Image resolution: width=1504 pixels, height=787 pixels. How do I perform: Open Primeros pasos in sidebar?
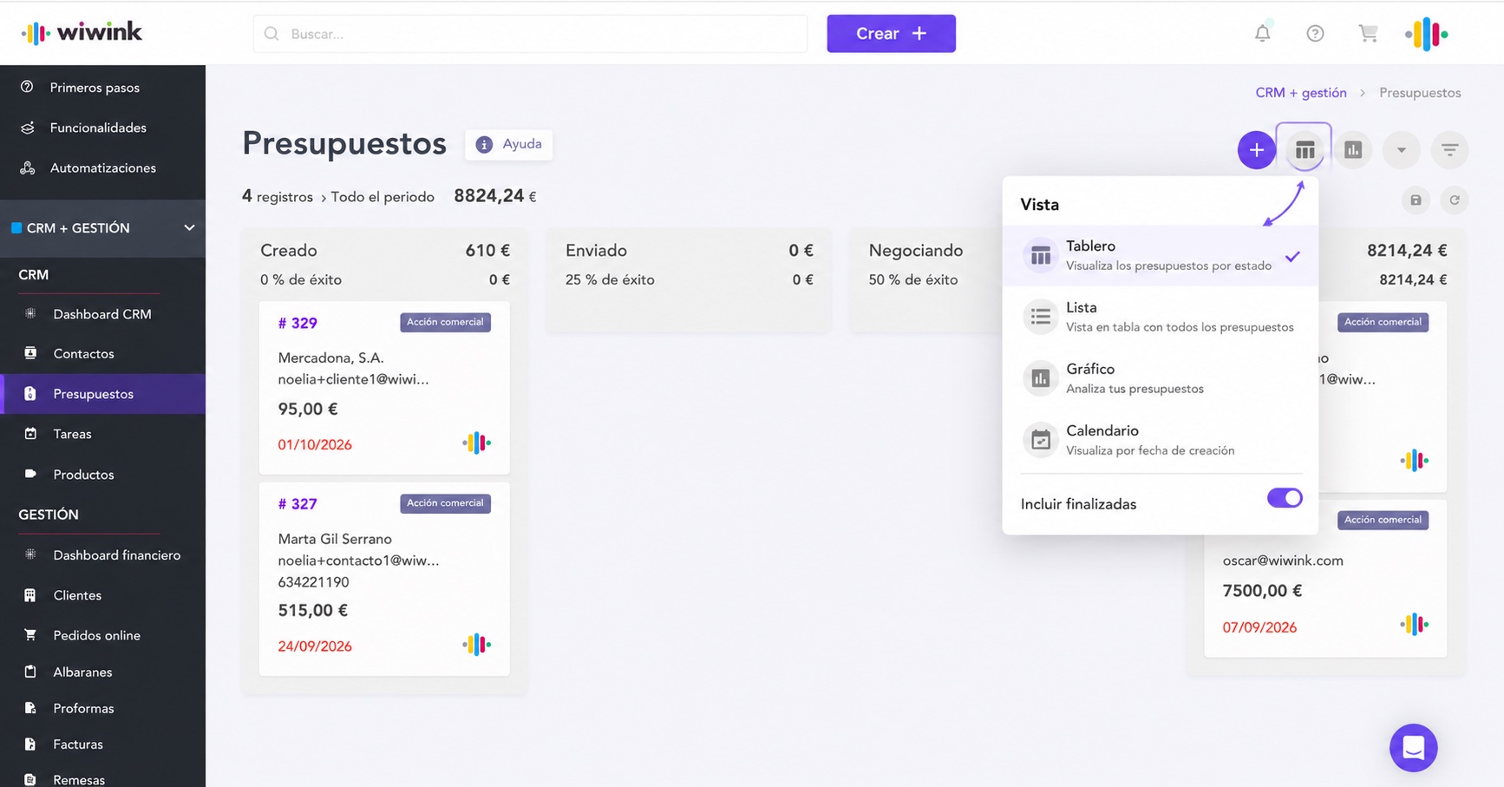point(102,88)
